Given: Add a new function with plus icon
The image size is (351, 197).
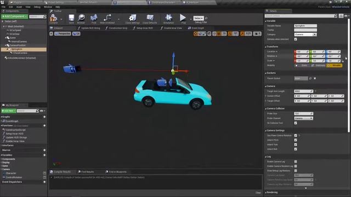Looking at the screenshot, I should pos(44,125).
